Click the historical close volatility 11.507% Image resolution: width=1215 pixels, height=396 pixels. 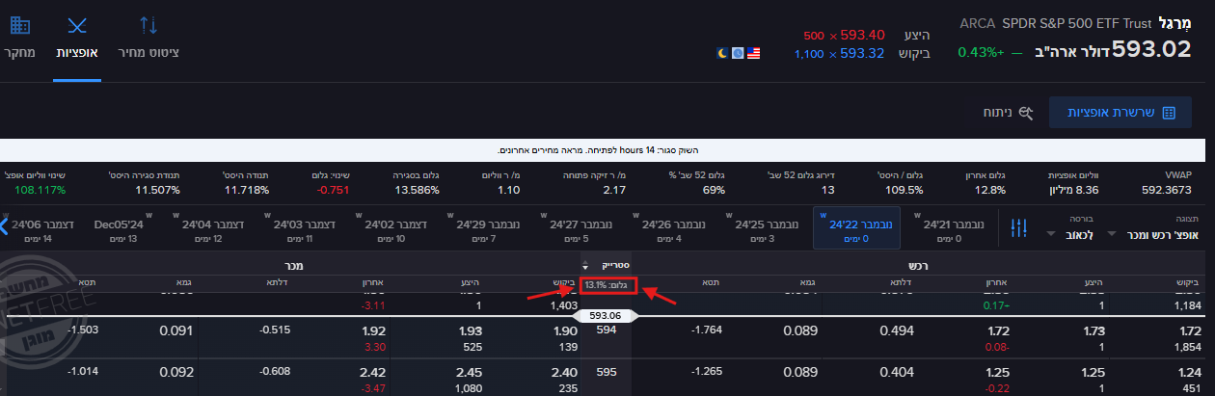[157, 190]
